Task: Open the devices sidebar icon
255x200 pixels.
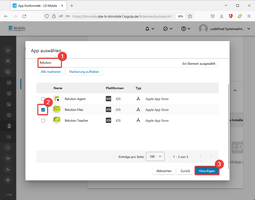Action: (x=9, y=83)
